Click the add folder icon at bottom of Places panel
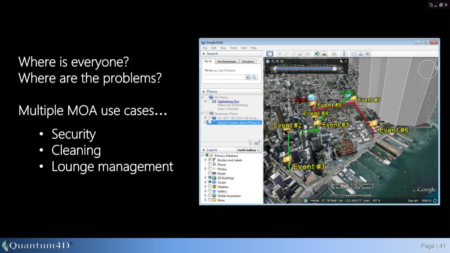Viewport: 450px width, 253px height. tap(257, 142)
